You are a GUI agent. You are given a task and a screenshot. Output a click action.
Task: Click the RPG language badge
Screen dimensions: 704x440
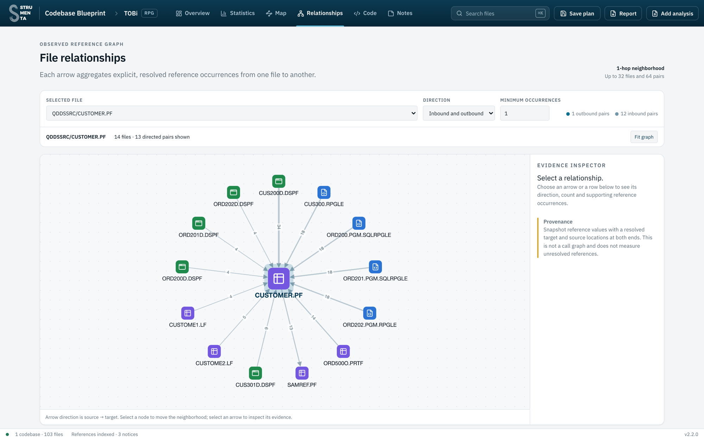(149, 13)
